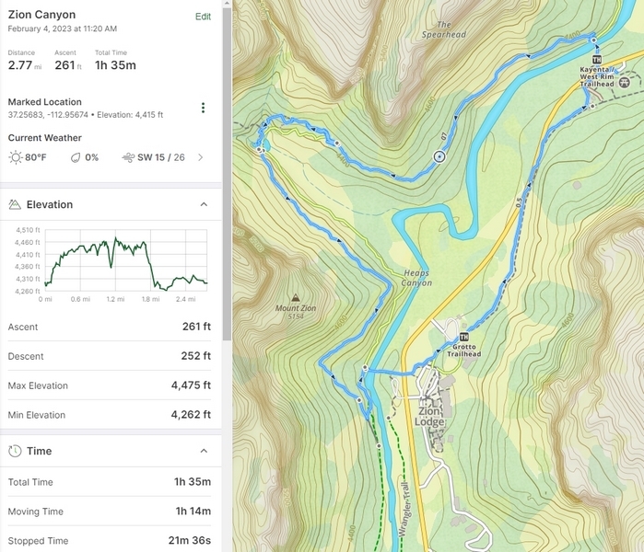Click the circular marked location pin on the track
The image size is (644, 552).
pyautogui.click(x=439, y=156)
